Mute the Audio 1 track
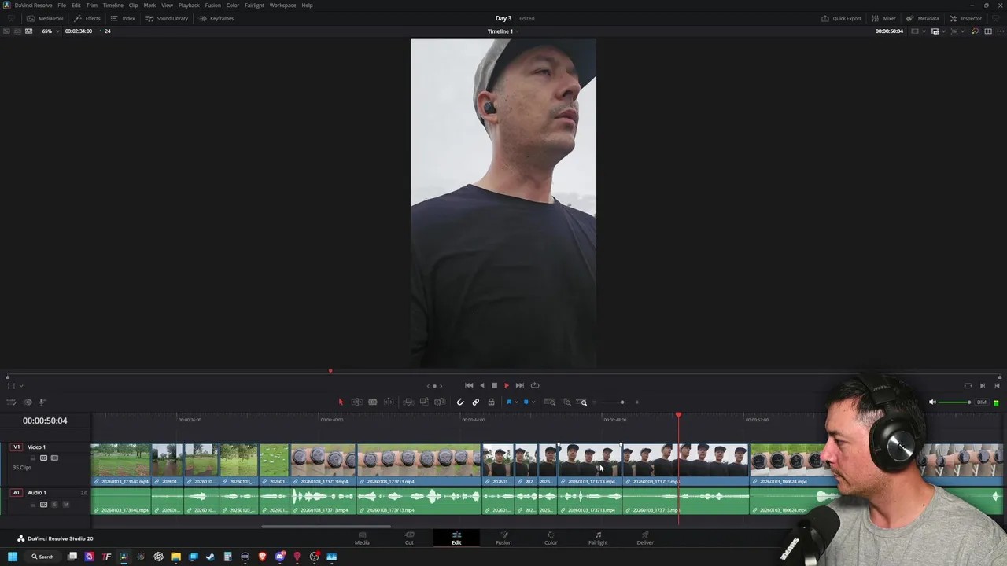 tap(65, 504)
